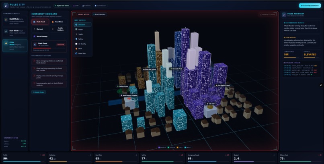Click the Citizen Trust metric card
The image size is (324, 164).
(300, 158)
